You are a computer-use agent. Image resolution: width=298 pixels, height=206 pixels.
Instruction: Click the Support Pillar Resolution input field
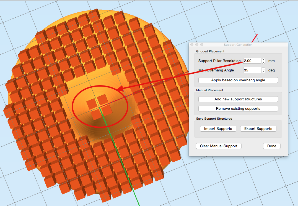252,61
